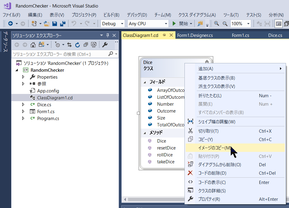Click the Save All icon in the toolbar
This screenshot has height=208, width=289.
pyautogui.click(x=63, y=23)
